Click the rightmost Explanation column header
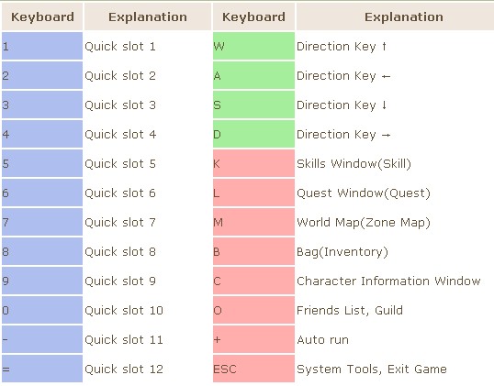Viewport: 494px width, 386px height. click(x=404, y=17)
